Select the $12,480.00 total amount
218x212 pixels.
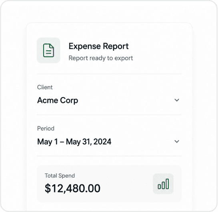72,188
